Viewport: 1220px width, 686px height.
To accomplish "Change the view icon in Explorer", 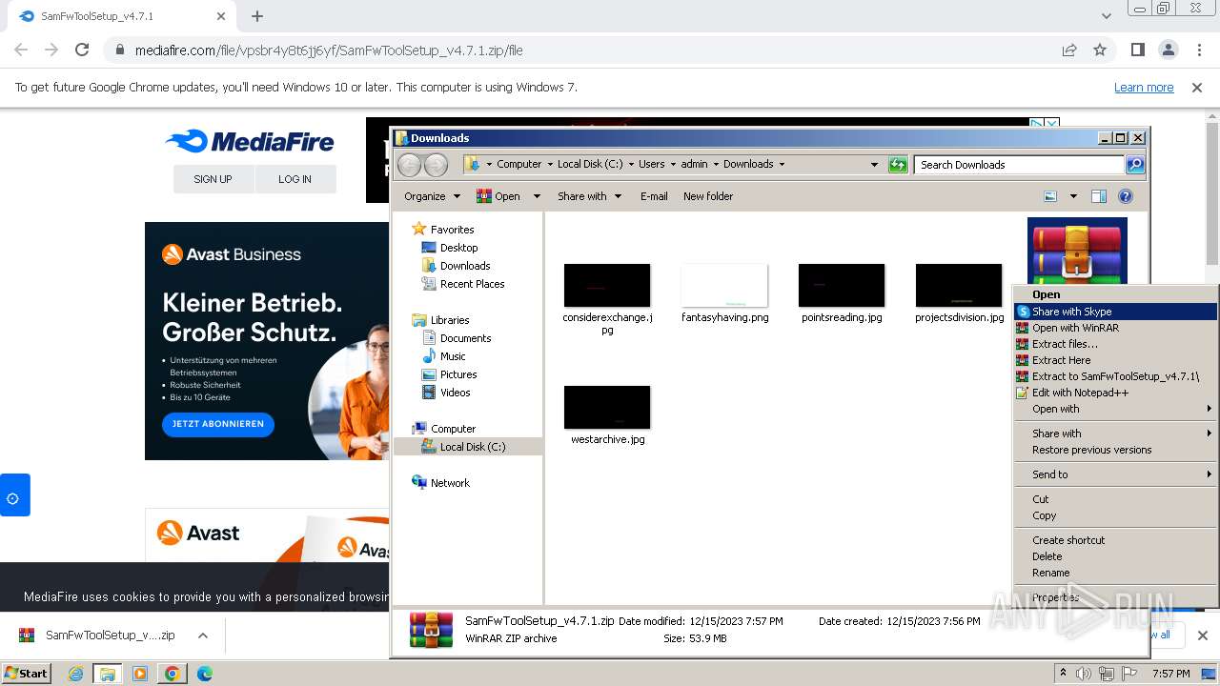I will [x=1050, y=196].
